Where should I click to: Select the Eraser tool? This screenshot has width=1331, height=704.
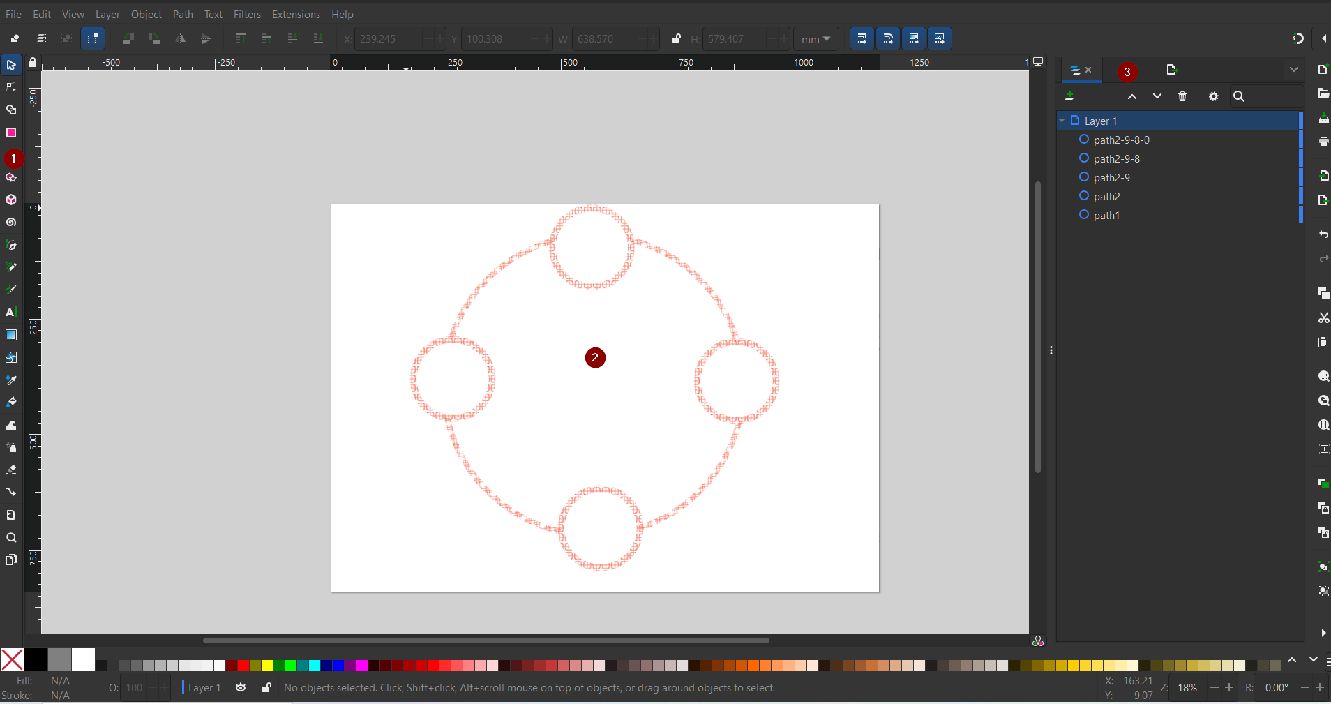coord(11,470)
